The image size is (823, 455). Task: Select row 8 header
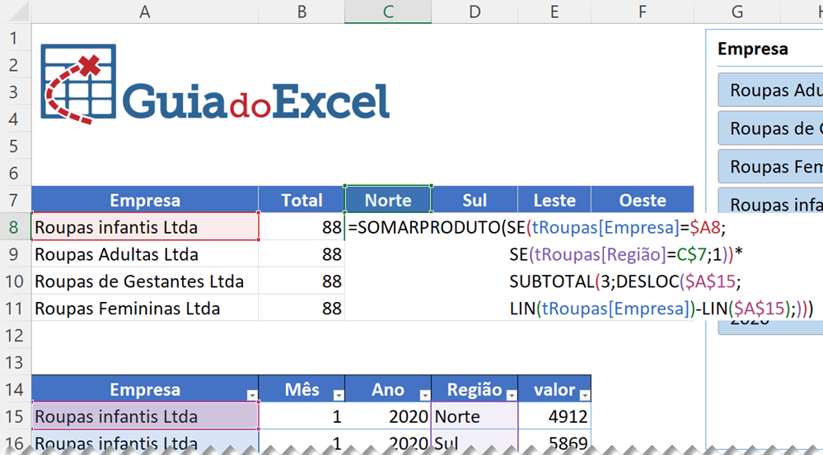click(15, 227)
